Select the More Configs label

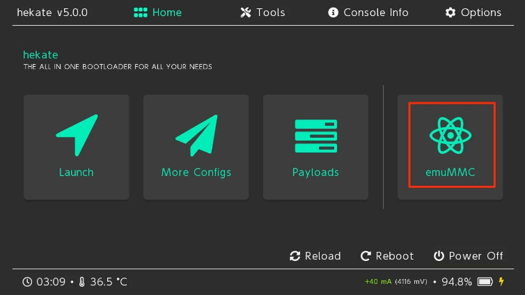[x=196, y=173]
